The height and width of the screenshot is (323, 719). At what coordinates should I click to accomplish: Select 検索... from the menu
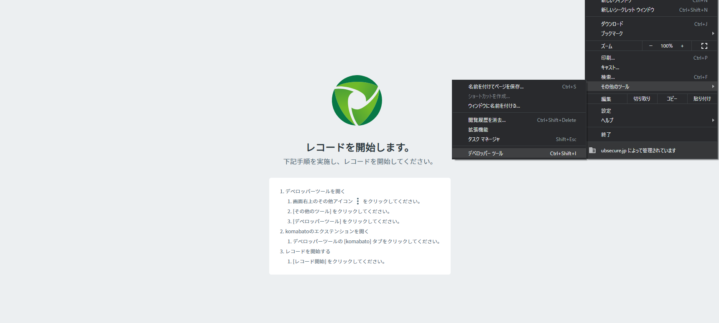[x=651, y=77]
